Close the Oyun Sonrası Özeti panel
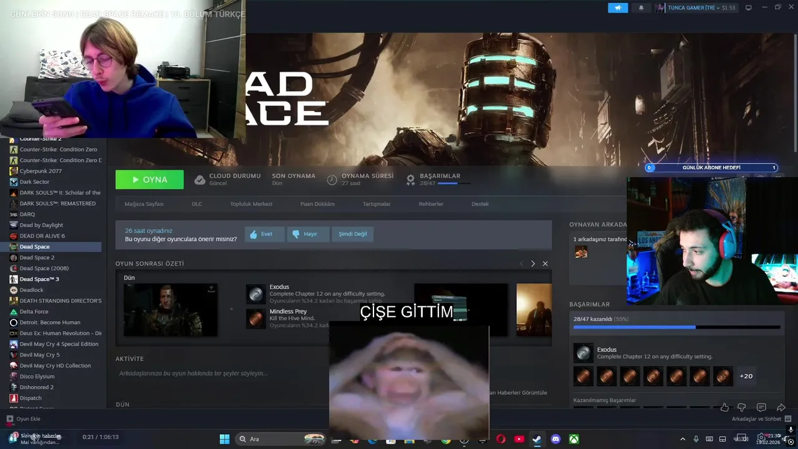Viewport: 798px width, 449px height. pos(545,264)
